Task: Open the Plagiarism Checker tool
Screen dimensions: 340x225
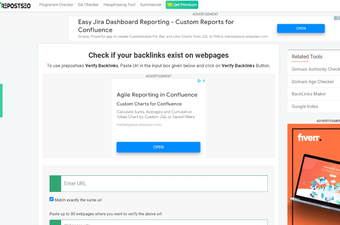Action: point(56,5)
